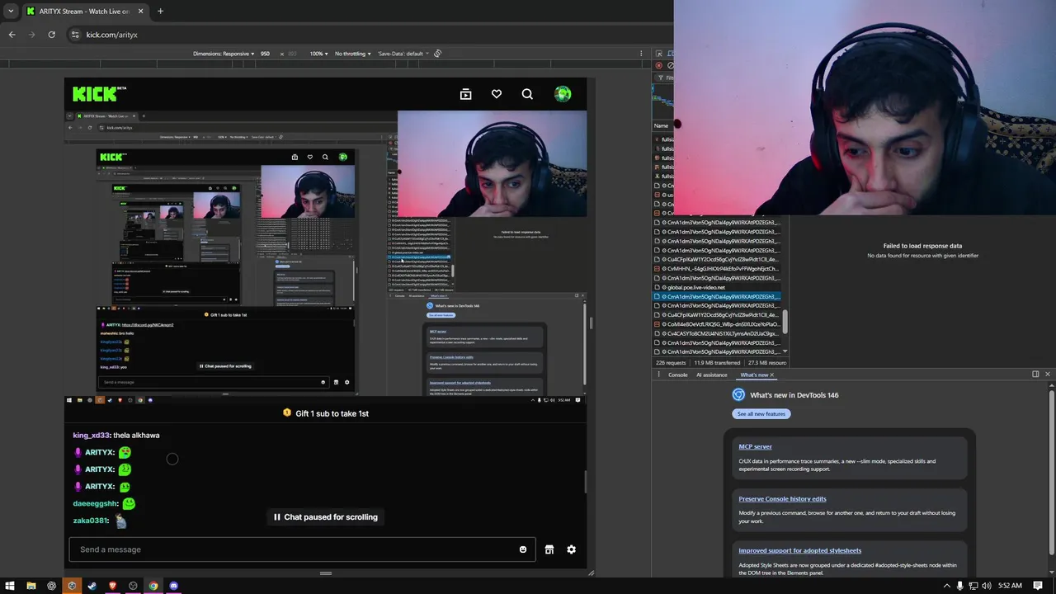The height and width of the screenshot is (594, 1056).
Task: Open DevTools drawer three-dot menu
Action: coord(658,375)
